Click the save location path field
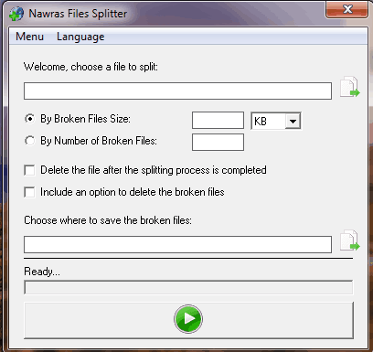The height and width of the screenshot is (352, 373). point(177,244)
